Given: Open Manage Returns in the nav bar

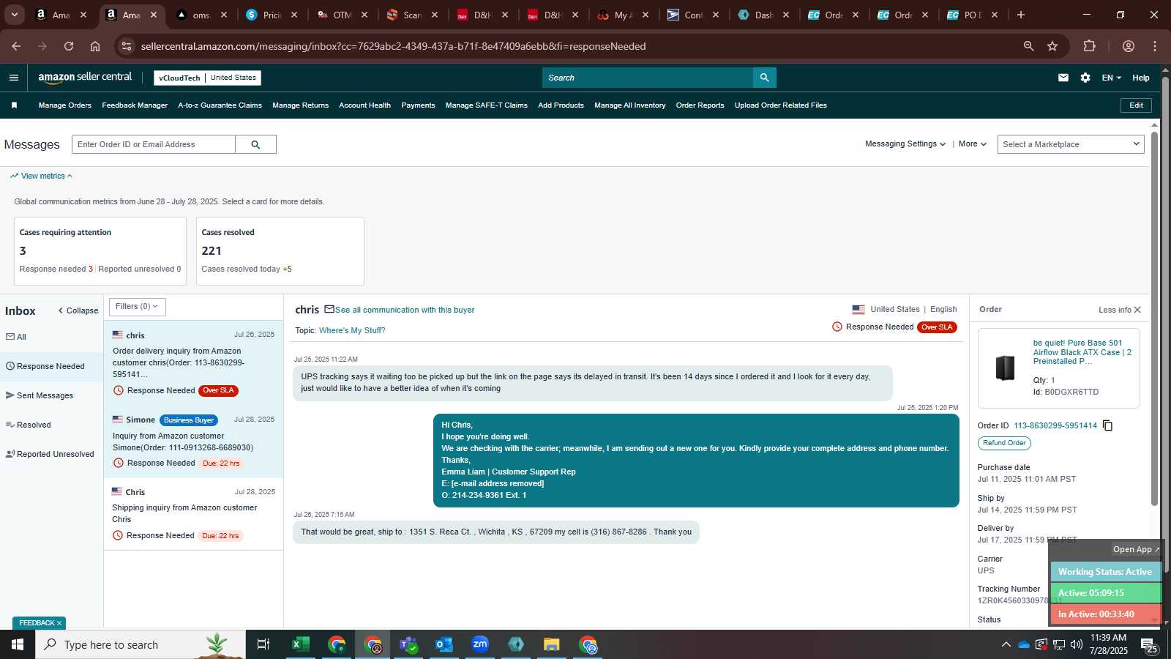Looking at the screenshot, I should click(x=300, y=105).
